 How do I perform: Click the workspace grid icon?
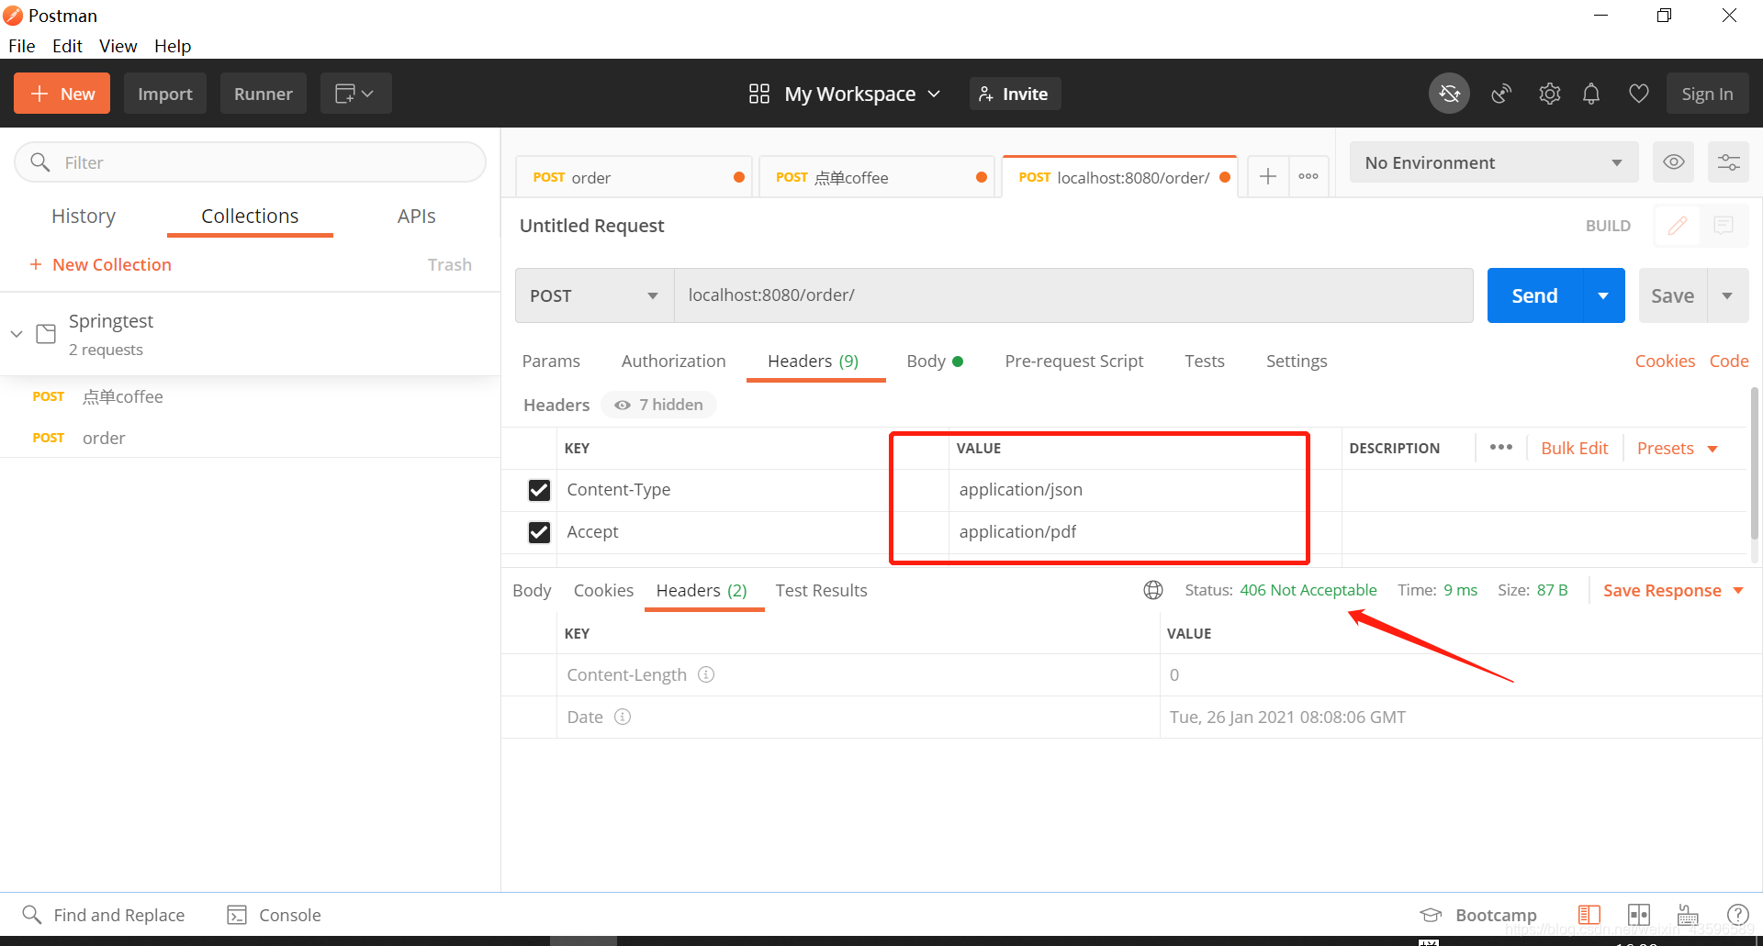point(759,94)
